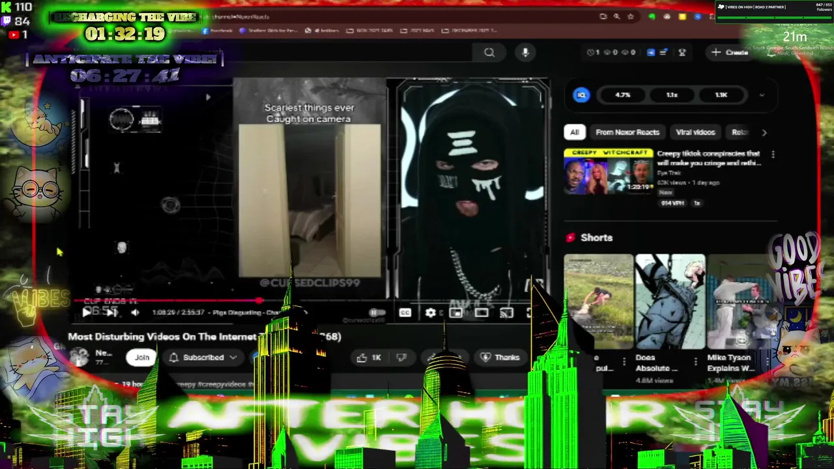The image size is (834, 469).
Task: Click the voice search microphone icon
Action: (525, 52)
